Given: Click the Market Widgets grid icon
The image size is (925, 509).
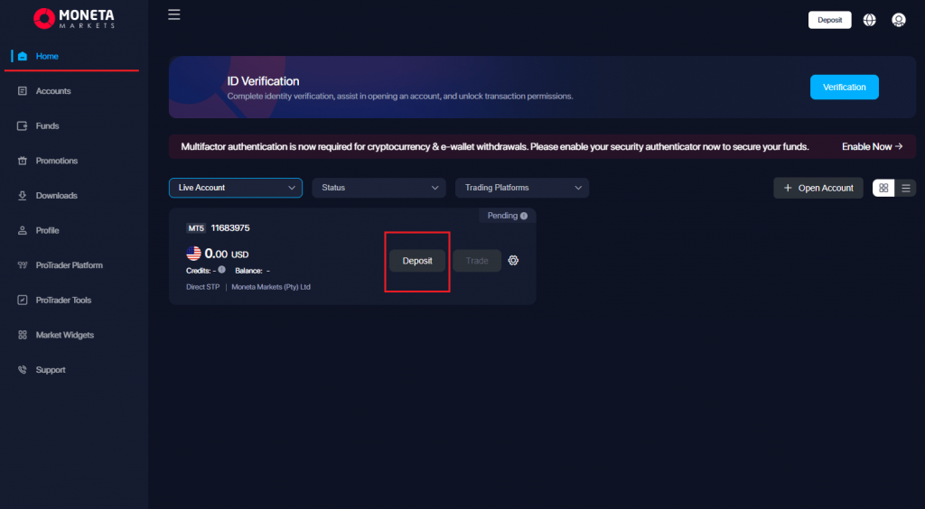Looking at the screenshot, I should (23, 335).
